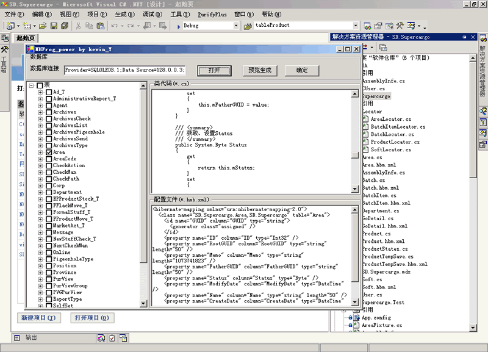Click the 确定 button
Screen dimensions: 488x352
[302, 70]
